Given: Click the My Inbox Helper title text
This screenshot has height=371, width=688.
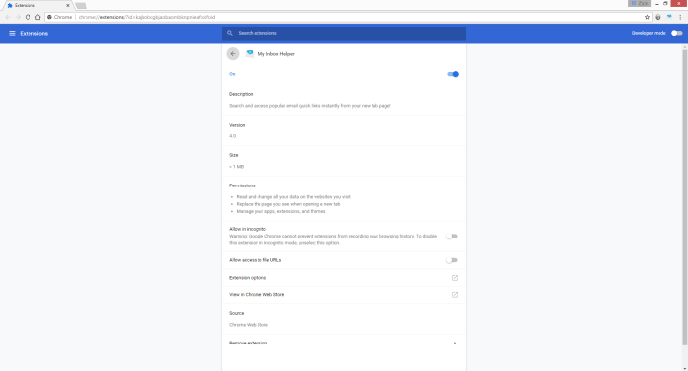Looking at the screenshot, I should tap(276, 54).
